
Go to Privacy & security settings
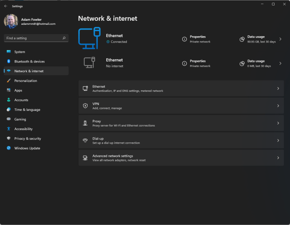[x=28, y=139]
